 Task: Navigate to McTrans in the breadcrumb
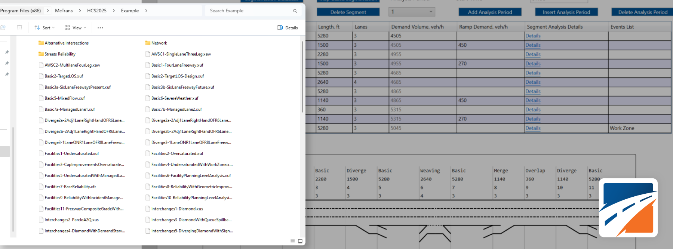click(x=64, y=11)
